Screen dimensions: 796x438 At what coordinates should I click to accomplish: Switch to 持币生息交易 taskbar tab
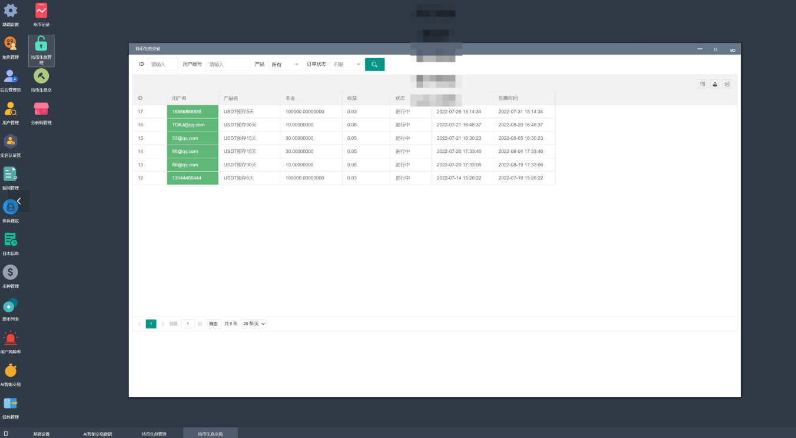coord(211,434)
